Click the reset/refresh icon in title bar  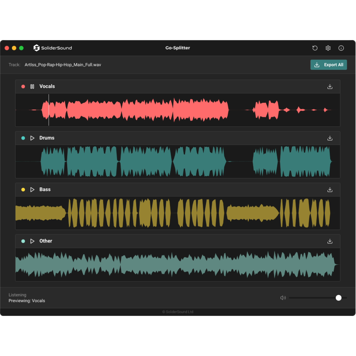[315, 48]
